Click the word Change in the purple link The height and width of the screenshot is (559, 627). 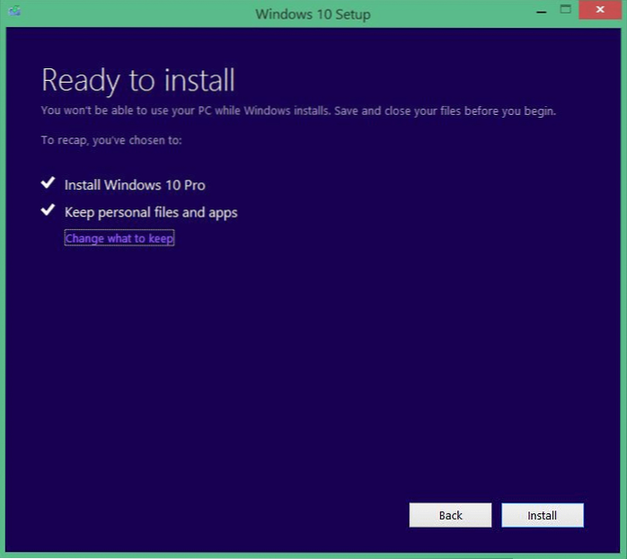click(84, 238)
